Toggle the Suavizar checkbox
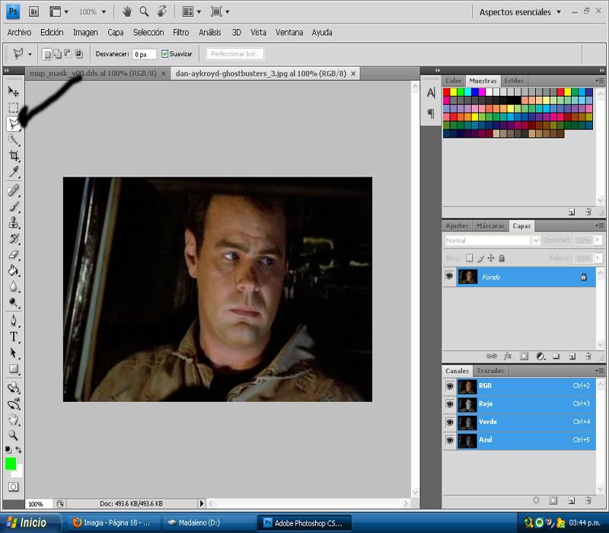 [x=164, y=54]
